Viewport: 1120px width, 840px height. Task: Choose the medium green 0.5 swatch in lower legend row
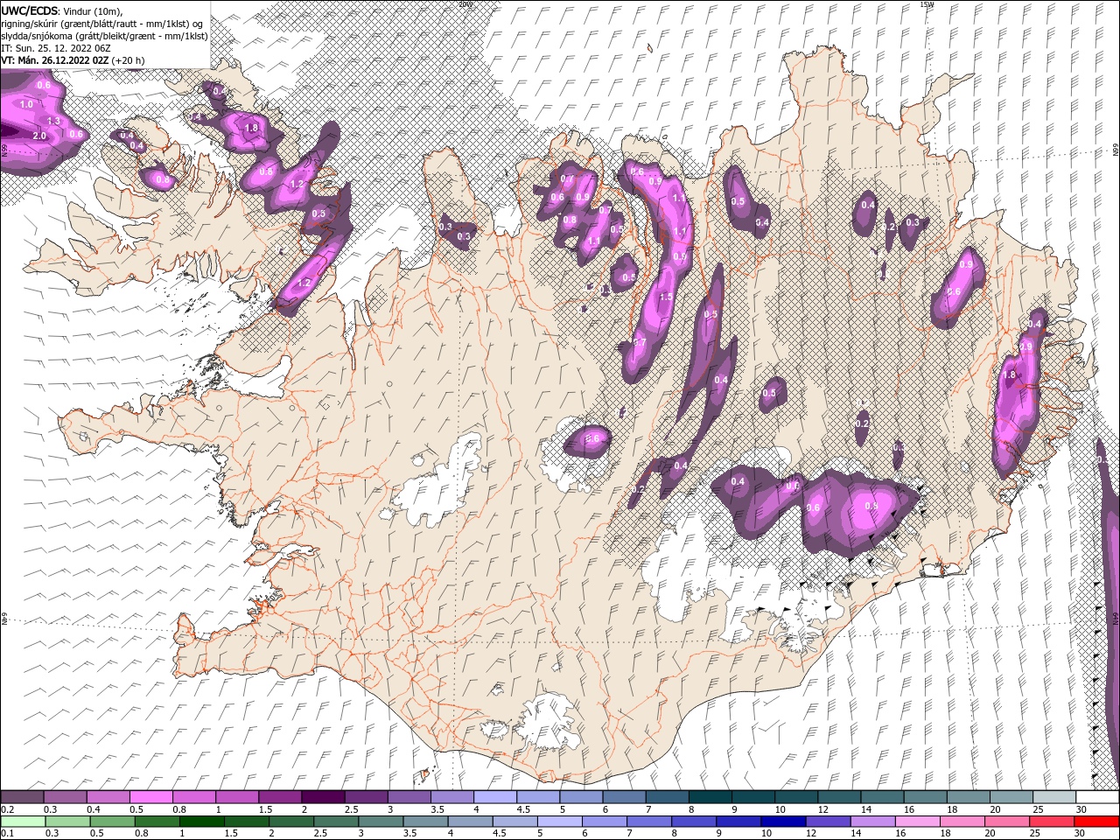point(112,822)
